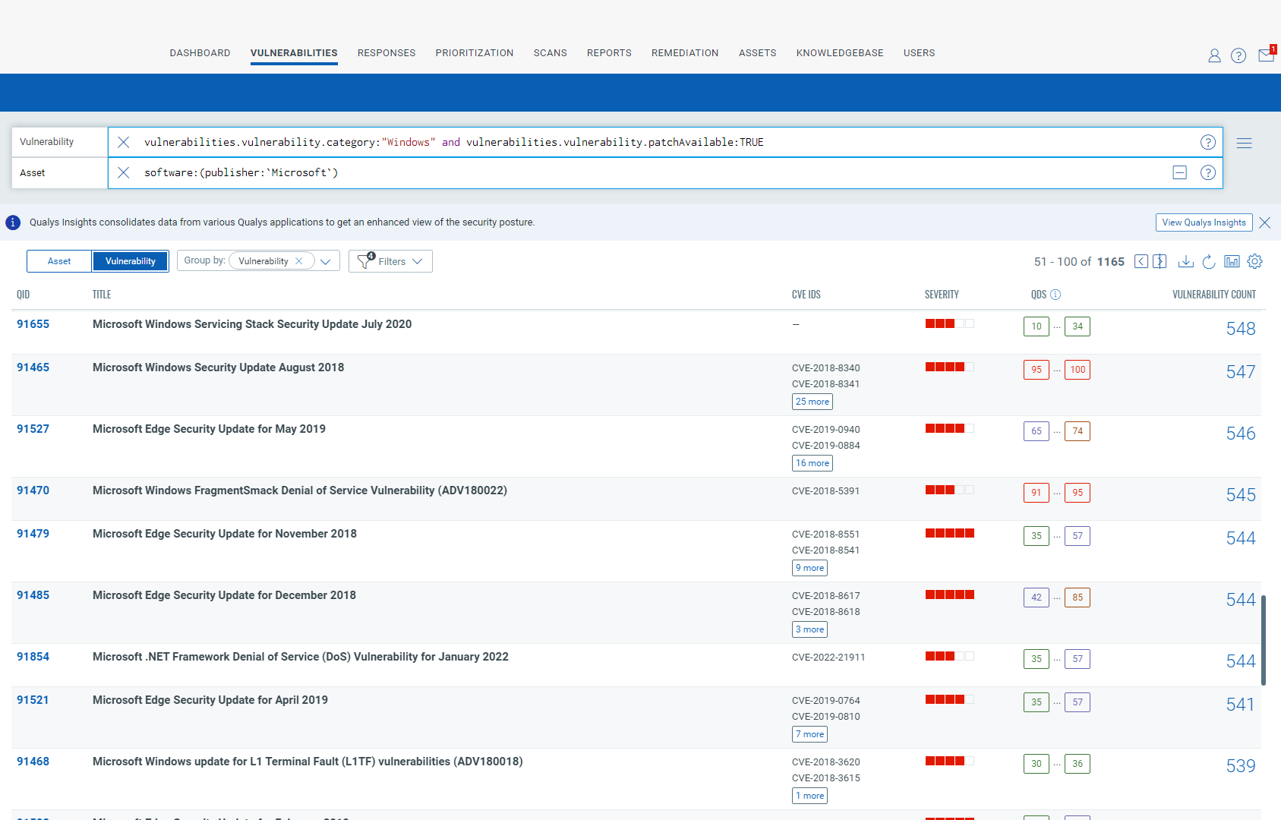Expand the Filters dropdown chevron

tap(417, 261)
